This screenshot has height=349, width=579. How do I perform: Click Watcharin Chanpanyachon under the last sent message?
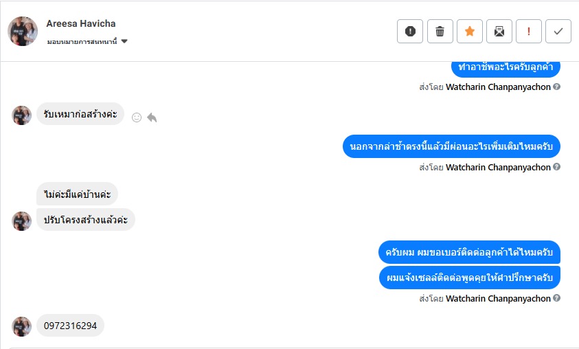pyautogui.click(x=498, y=299)
